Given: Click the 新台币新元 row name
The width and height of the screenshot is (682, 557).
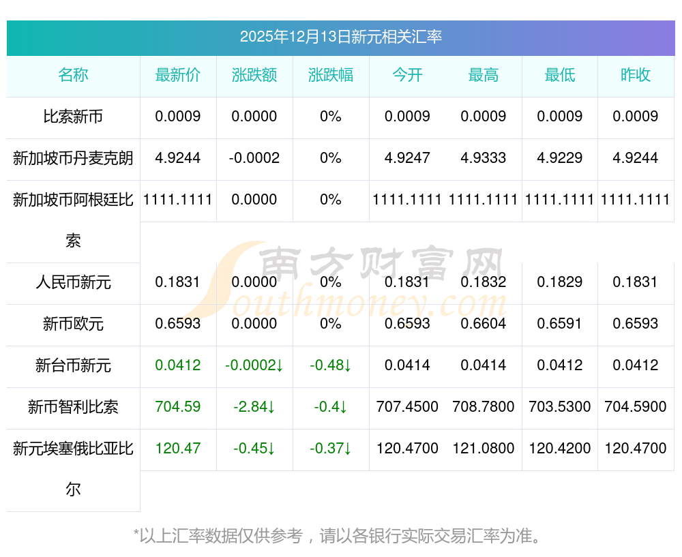Looking at the screenshot, I should (73, 365).
